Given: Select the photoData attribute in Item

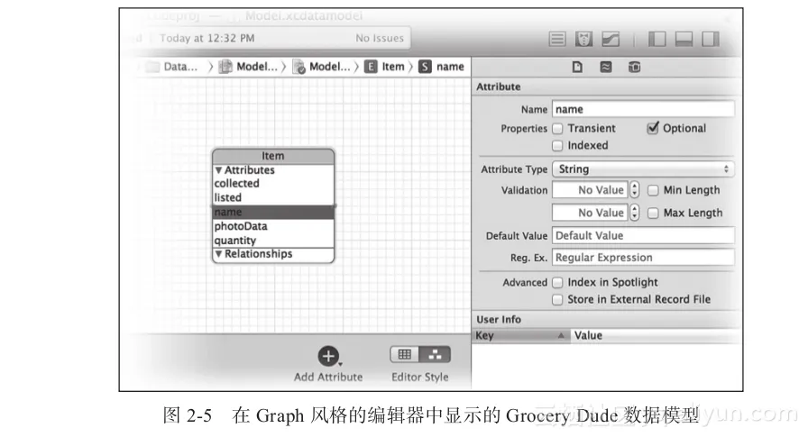Looking at the screenshot, I should click(273, 226).
